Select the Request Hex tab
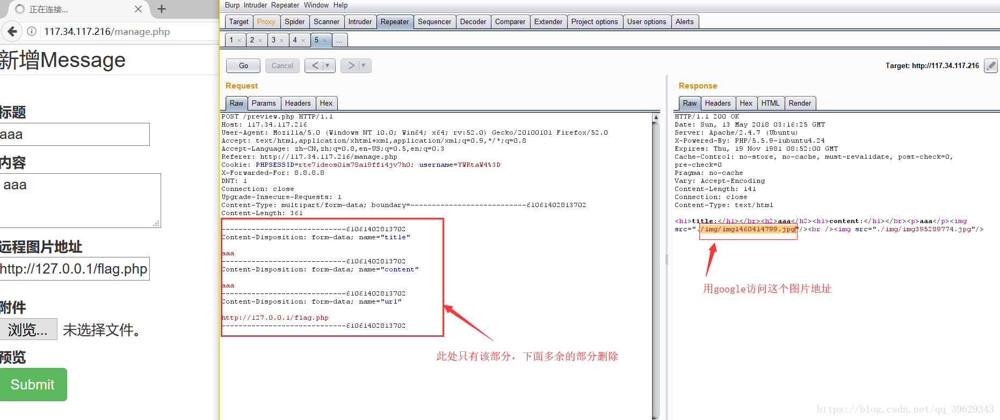 [x=326, y=104]
